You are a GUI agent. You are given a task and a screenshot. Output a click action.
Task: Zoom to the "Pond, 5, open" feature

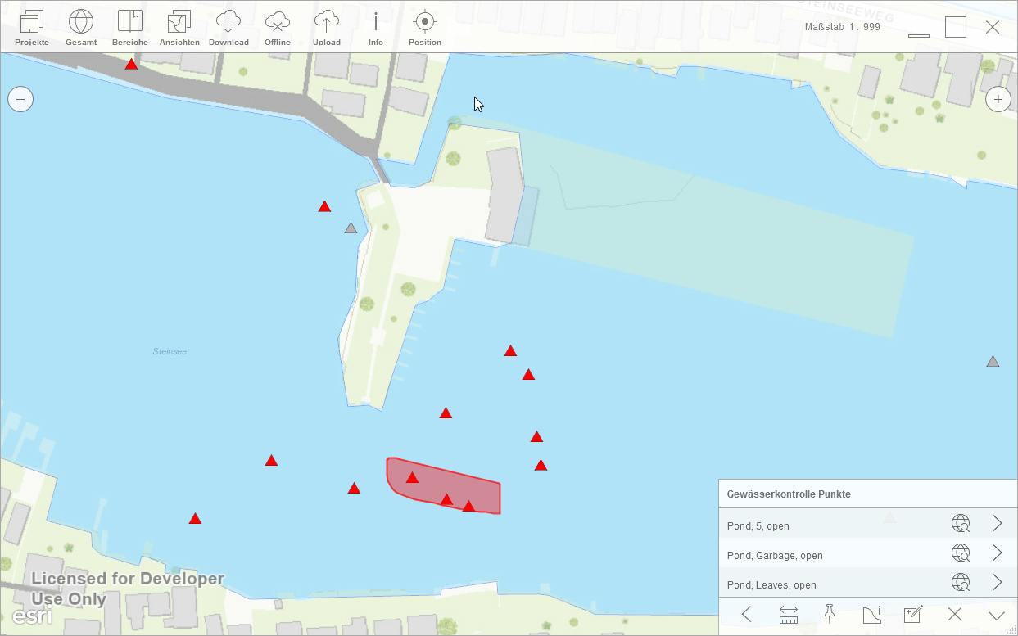[x=961, y=524]
